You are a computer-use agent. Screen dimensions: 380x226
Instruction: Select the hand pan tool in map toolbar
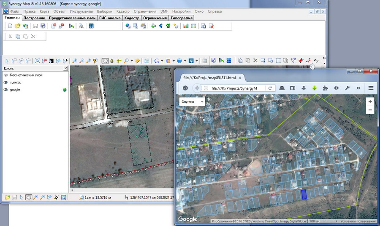[105, 61]
